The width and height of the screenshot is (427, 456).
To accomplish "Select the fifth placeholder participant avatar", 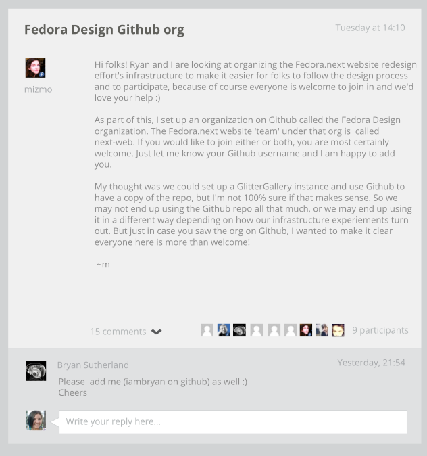I will coord(274,330).
